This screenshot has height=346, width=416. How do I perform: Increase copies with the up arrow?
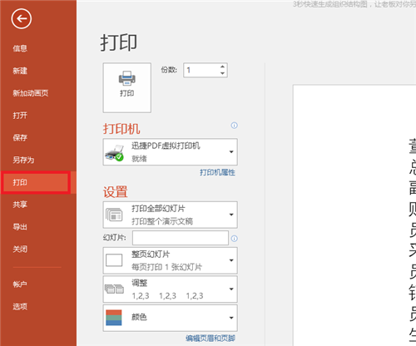[x=222, y=67]
